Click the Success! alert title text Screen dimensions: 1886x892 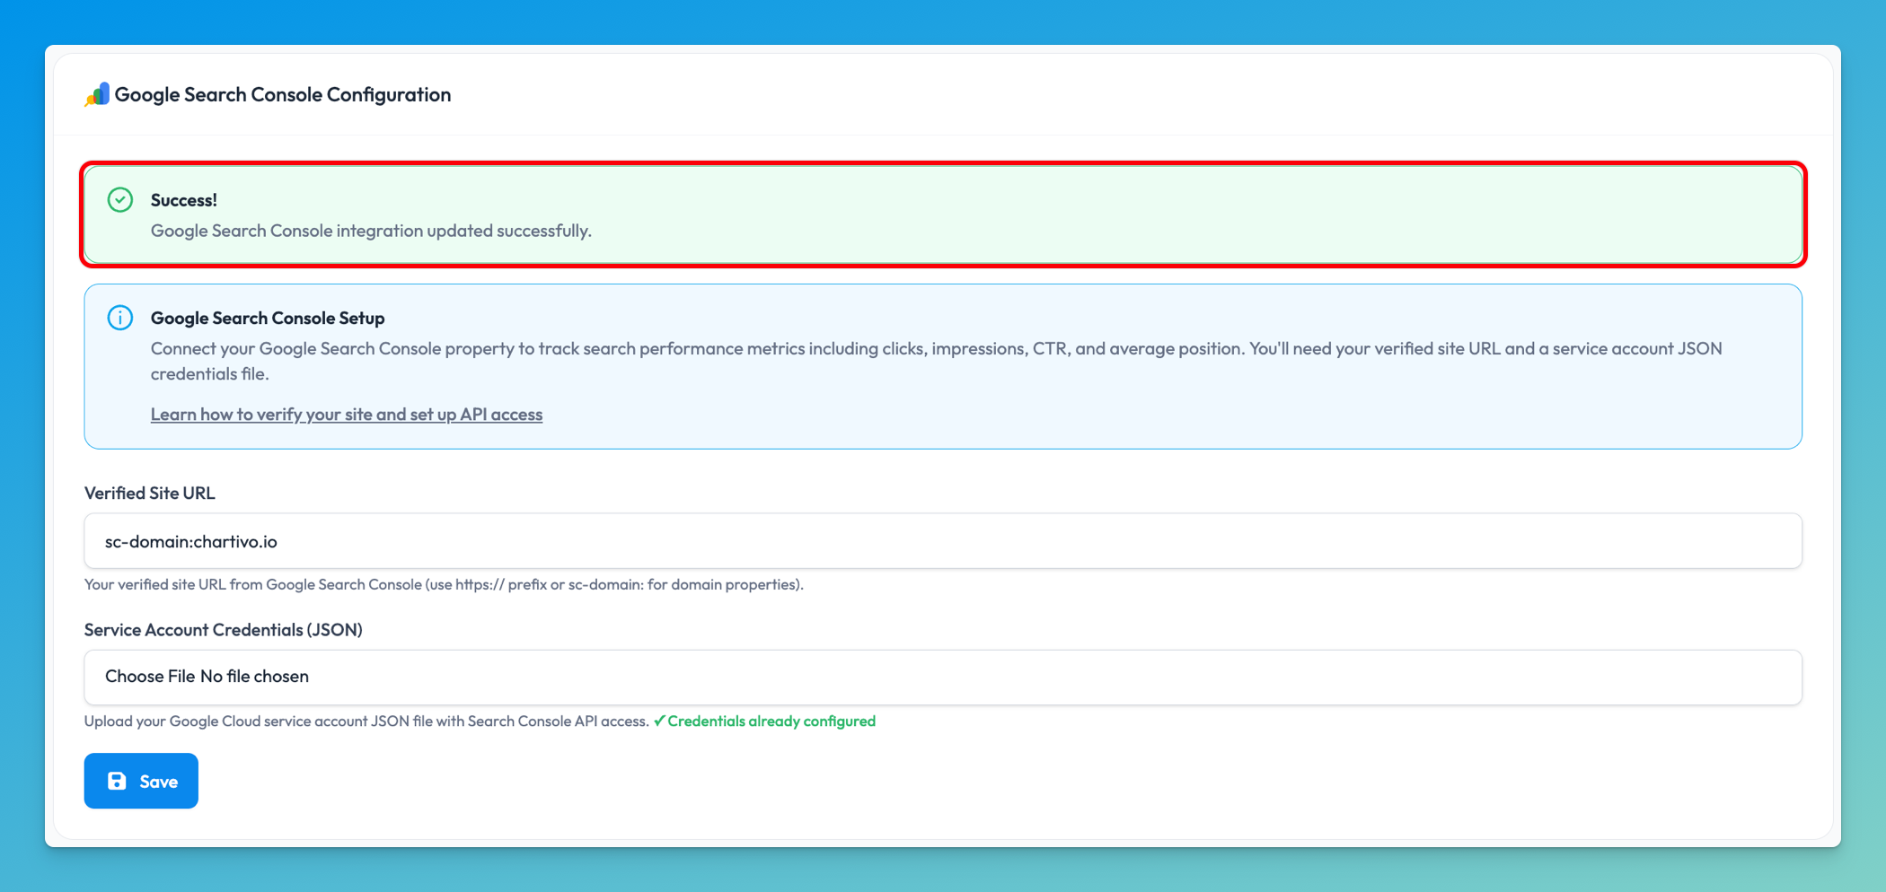point(184,199)
